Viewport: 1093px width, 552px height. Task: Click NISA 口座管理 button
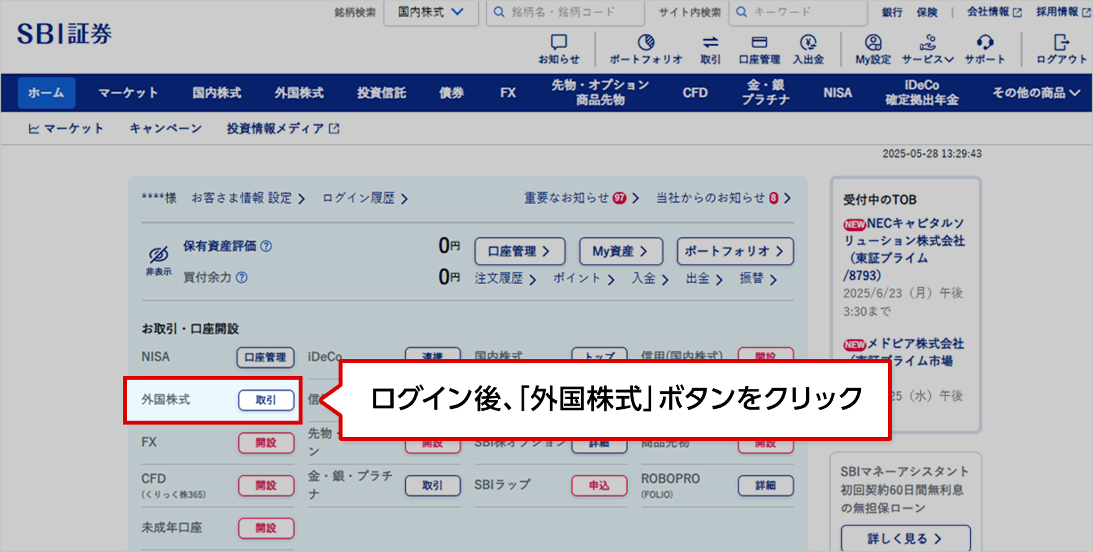coord(265,357)
